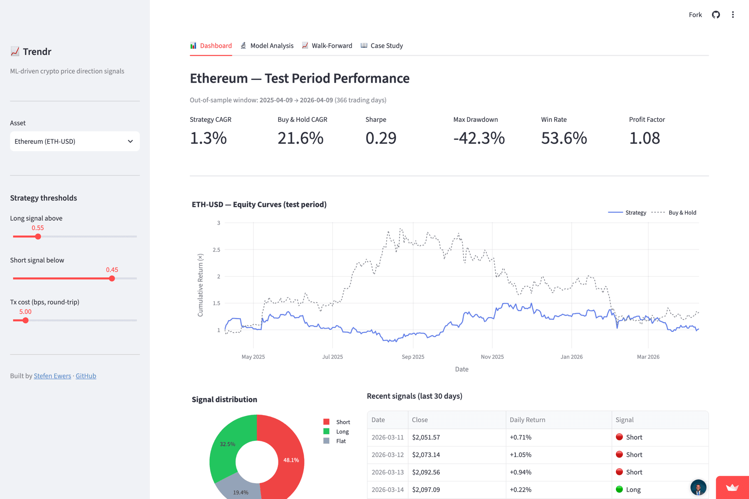
Task: Toggle Short in signal distribution legend
Action: point(337,422)
